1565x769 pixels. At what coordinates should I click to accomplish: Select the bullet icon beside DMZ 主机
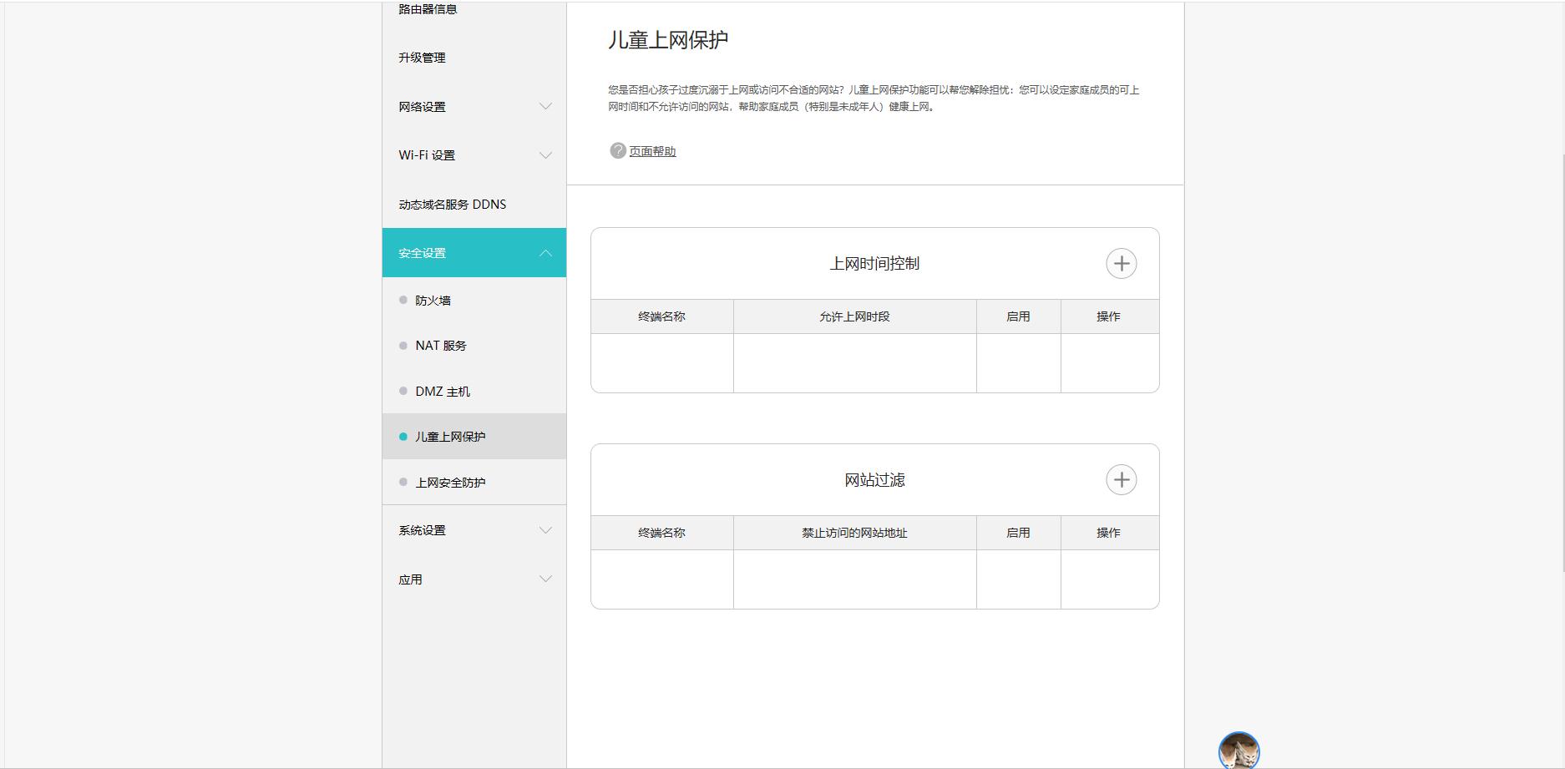click(x=402, y=391)
